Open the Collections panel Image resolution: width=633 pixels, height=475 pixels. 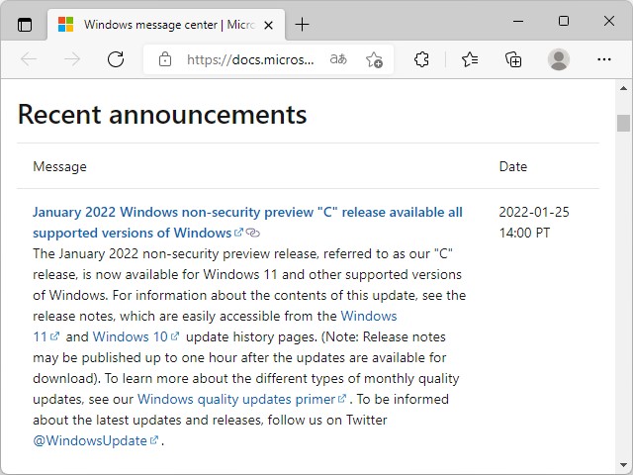[513, 59]
